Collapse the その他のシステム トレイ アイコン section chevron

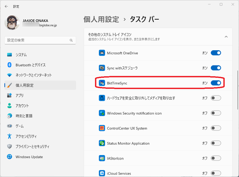pos(226,37)
